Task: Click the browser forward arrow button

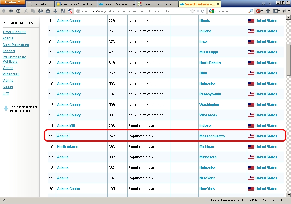Action: [x=11, y=11]
